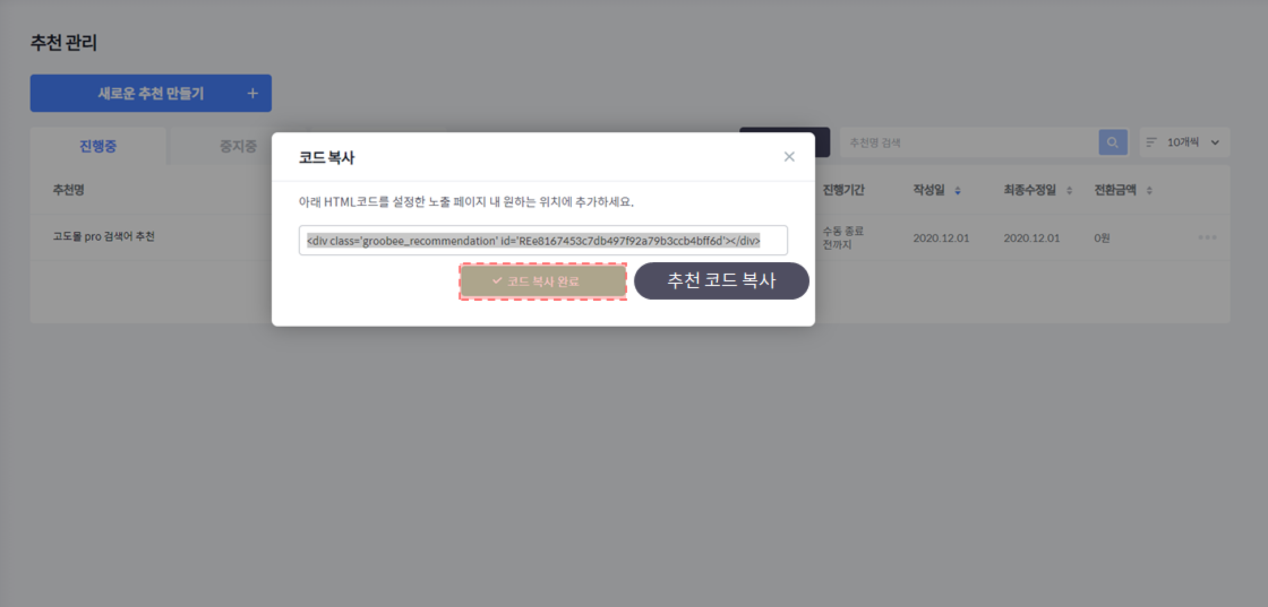Close the 코드 복사 dialog with X
This screenshot has height=607, width=1268.
(789, 157)
